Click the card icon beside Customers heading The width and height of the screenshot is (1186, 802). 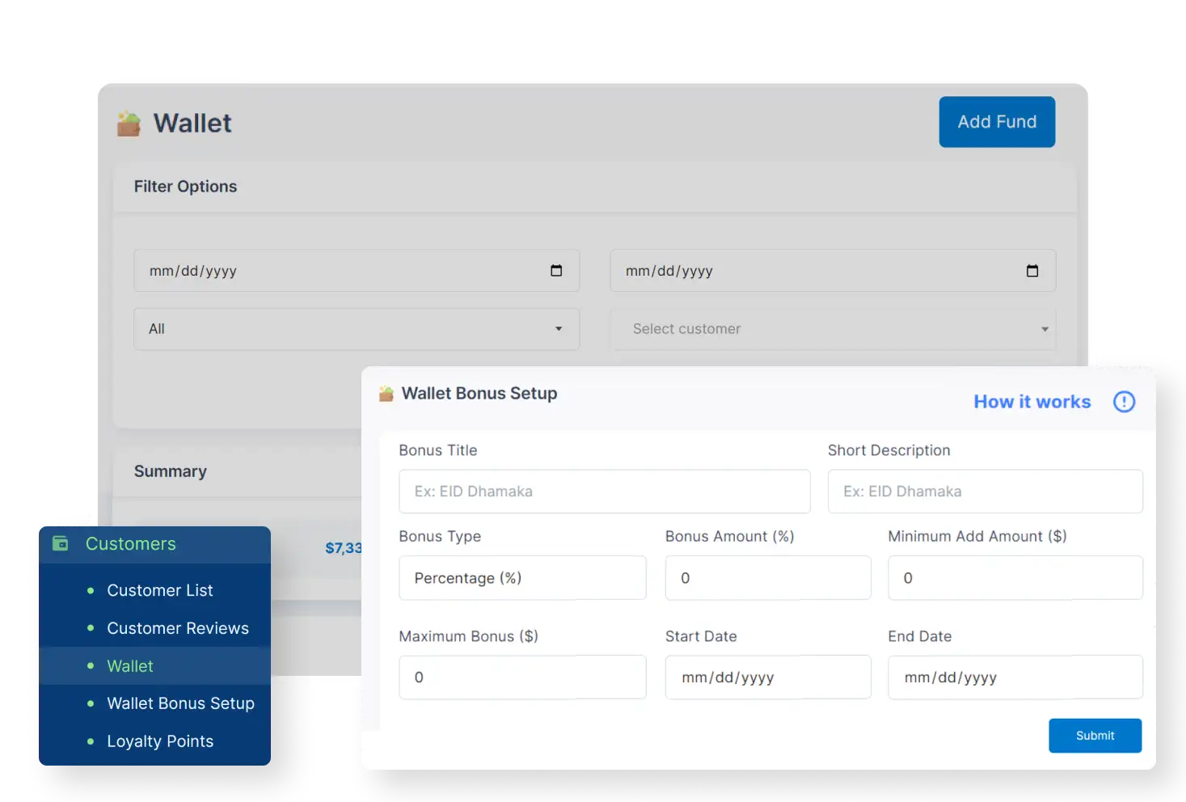pos(61,543)
